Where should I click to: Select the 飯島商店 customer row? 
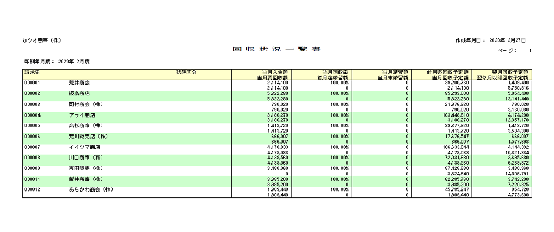click(x=79, y=93)
